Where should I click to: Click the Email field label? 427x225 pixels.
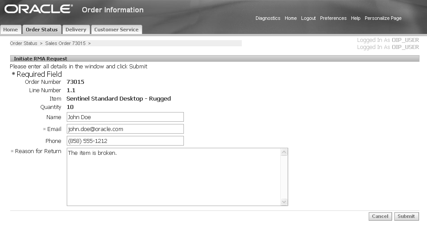54,129
